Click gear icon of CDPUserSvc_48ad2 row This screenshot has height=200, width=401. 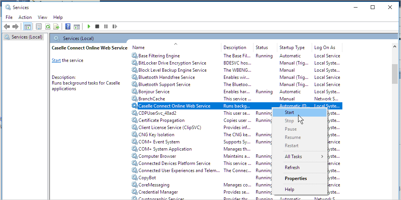coord(135,113)
